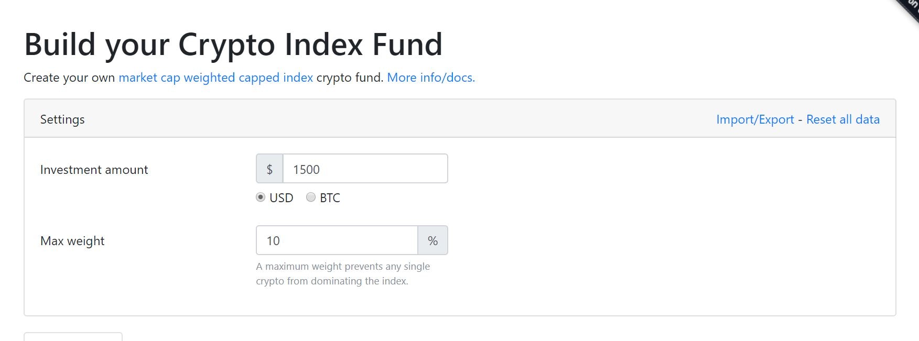The image size is (919, 341).
Task: Select the USD currency option
Action: [261, 197]
